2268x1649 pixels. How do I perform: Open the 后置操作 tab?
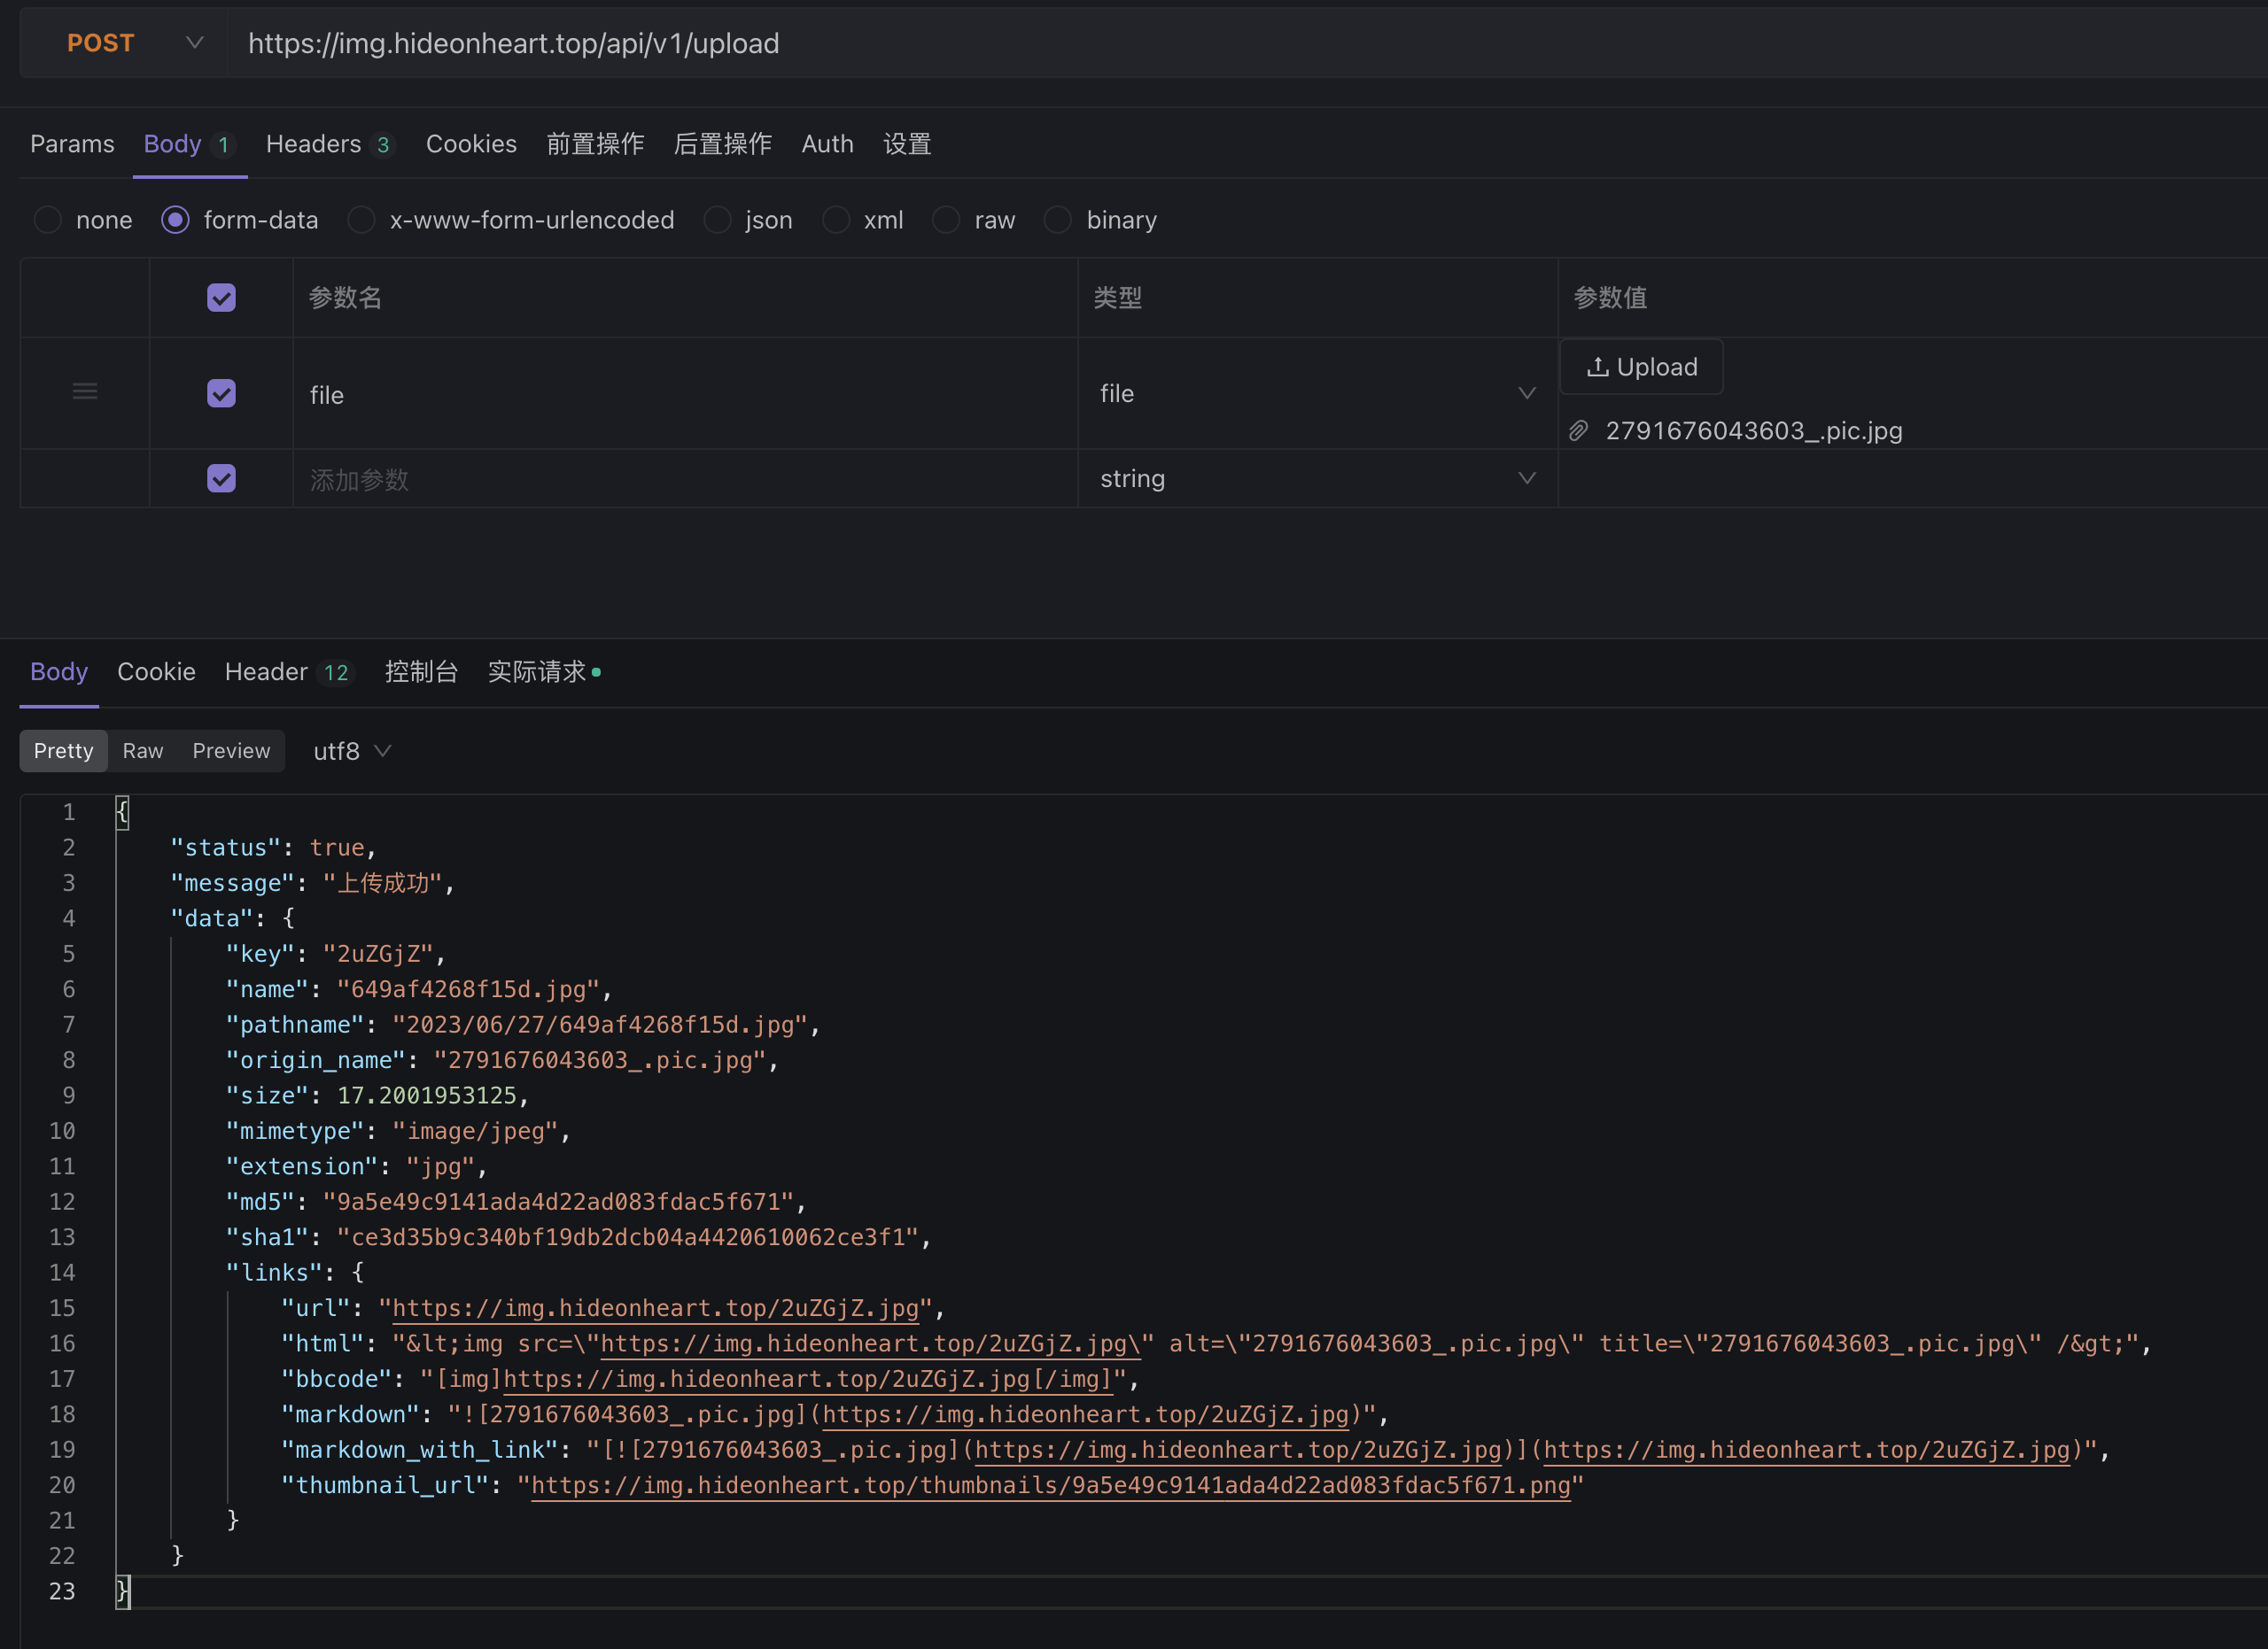[723, 144]
